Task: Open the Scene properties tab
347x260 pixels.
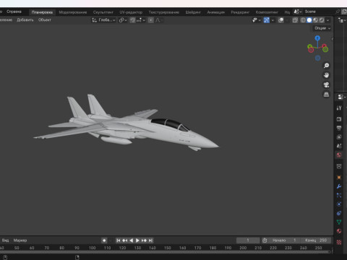Action: (x=339, y=146)
